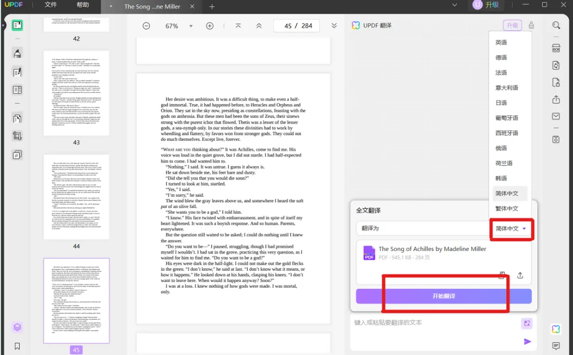The height and width of the screenshot is (355, 573).
Task: Share the file with the share icon
Action: click(x=556, y=99)
